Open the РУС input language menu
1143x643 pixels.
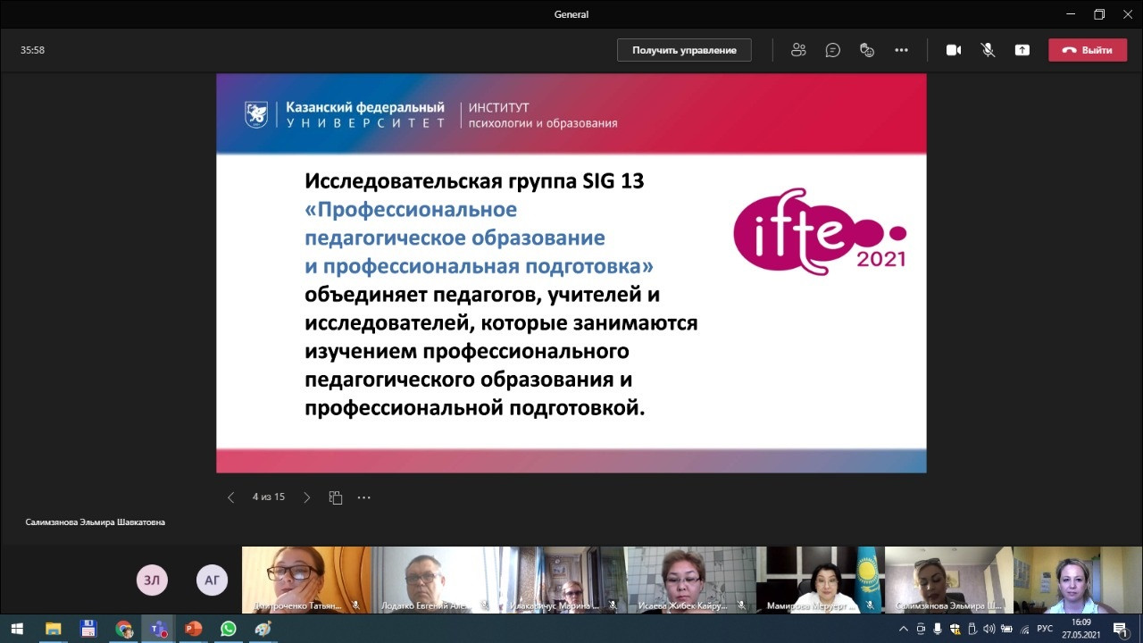tap(1045, 629)
